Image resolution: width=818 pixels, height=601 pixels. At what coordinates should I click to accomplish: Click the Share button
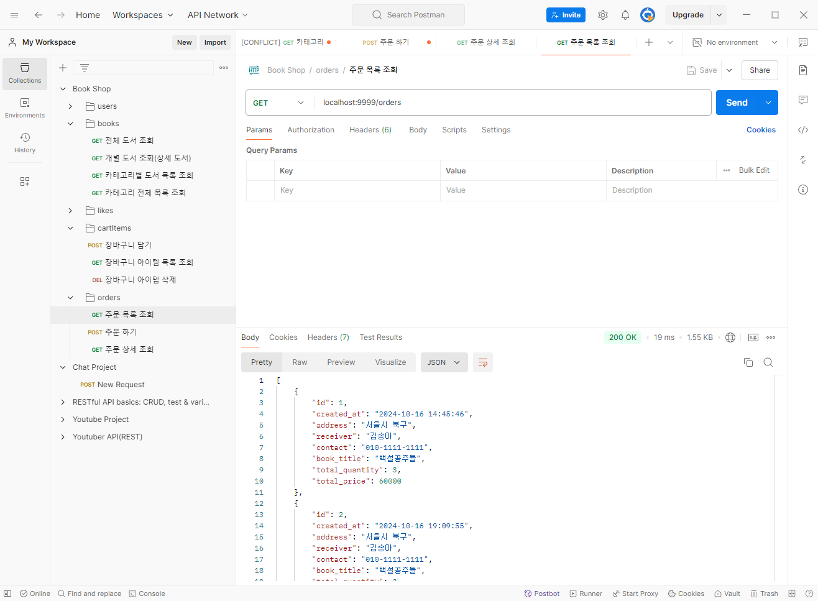tap(760, 70)
